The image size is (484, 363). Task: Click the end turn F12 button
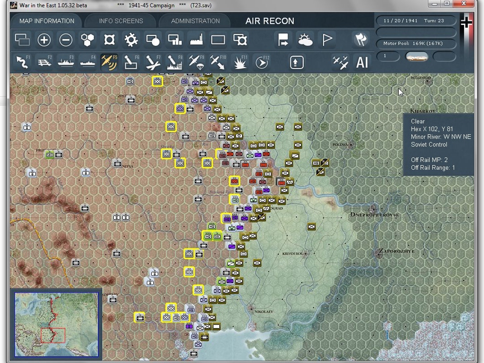[262, 62]
